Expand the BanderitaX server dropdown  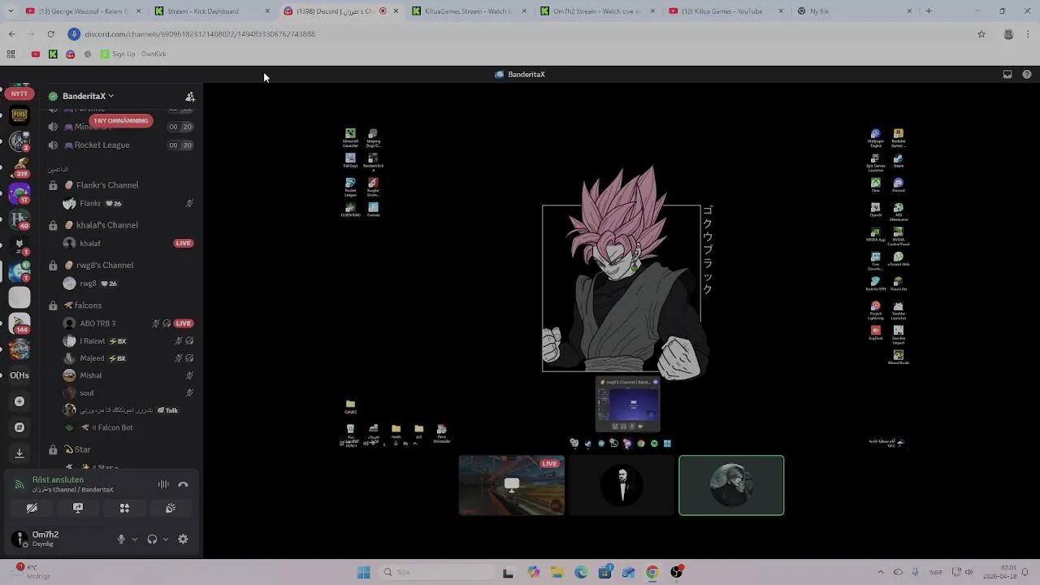click(110, 96)
